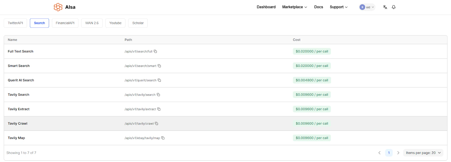451x162 pixels.
Task: Select the Full Text Search row name
Action: point(21,51)
